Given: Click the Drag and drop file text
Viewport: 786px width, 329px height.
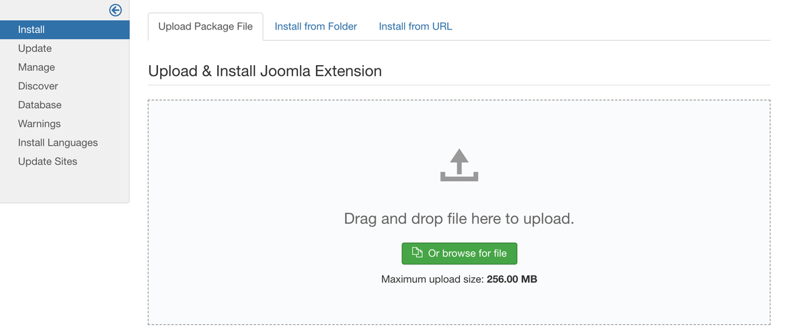Looking at the screenshot, I should coord(459,219).
